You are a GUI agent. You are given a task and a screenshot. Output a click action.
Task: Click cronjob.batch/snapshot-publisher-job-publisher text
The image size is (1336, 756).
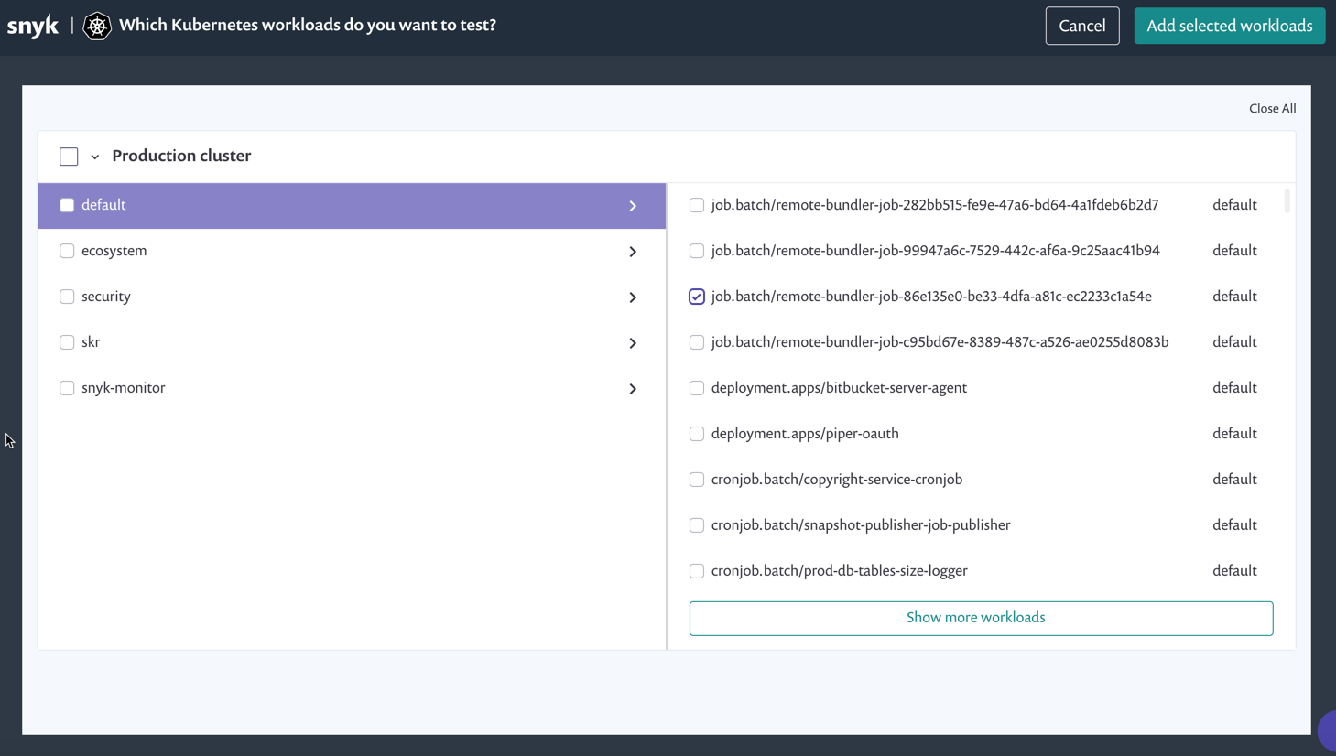[x=861, y=525]
